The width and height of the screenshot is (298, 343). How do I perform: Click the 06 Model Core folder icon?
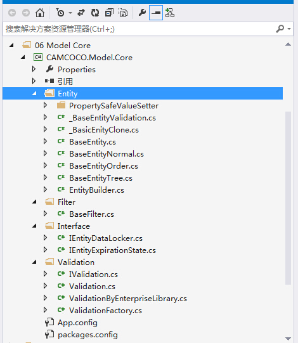pyautogui.click(x=27, y=45)
